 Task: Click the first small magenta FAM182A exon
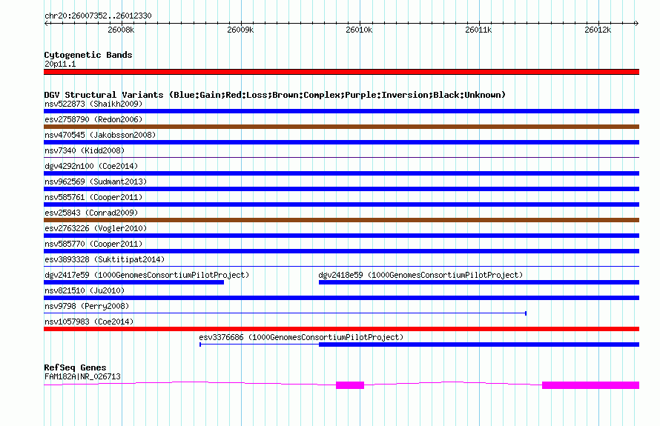point(350,385)
